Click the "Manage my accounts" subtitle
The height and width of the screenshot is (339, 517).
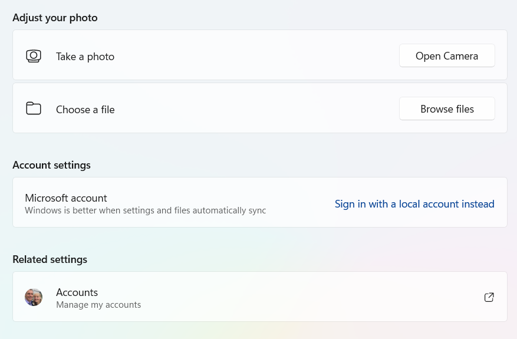tap(98, 305)
